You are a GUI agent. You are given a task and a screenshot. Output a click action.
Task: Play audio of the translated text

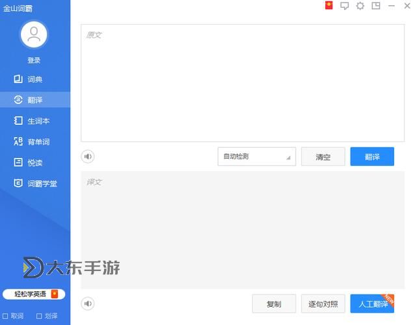88,304
